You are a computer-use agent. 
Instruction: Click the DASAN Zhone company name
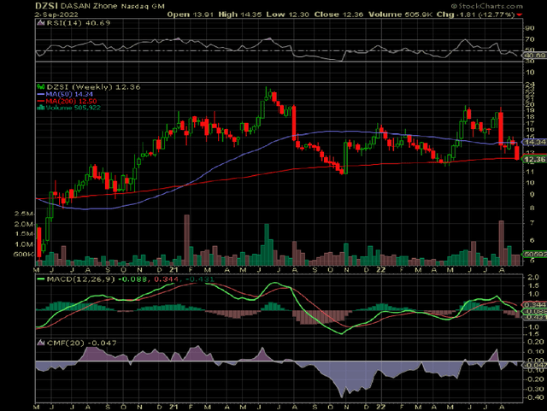(x=89, y=6)
